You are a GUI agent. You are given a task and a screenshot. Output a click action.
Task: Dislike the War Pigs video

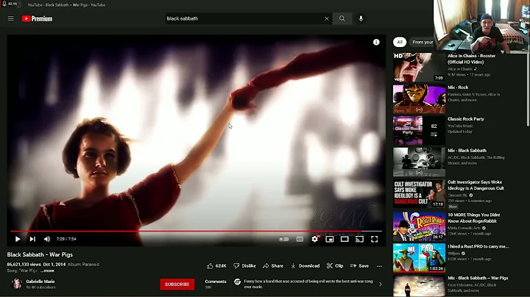[x=244, y=266]
